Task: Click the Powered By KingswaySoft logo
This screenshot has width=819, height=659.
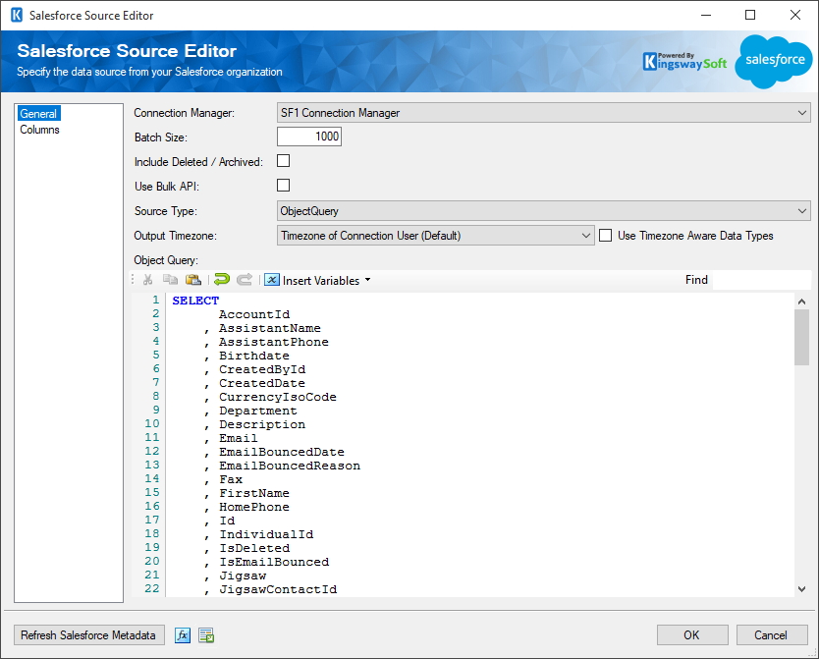Action: pos(684,62)
